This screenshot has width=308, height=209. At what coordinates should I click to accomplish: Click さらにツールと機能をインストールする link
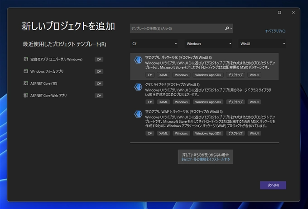[206, 159]
